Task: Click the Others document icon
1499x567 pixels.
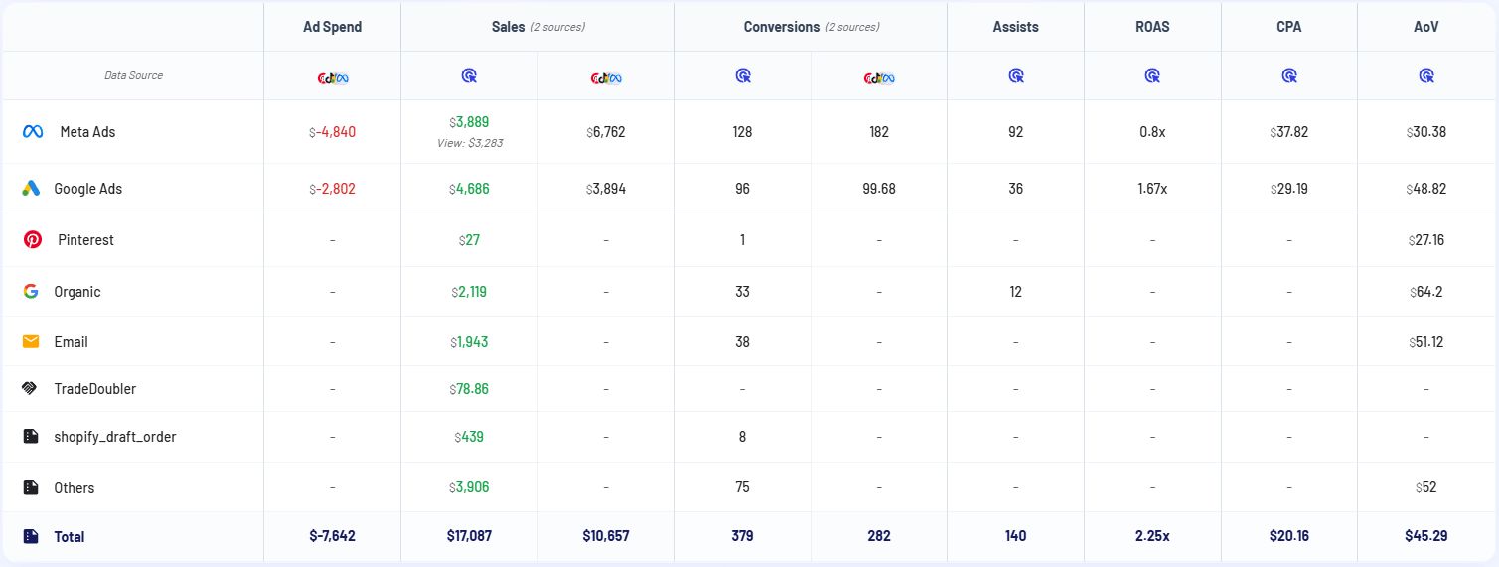Action: point(31,488)
